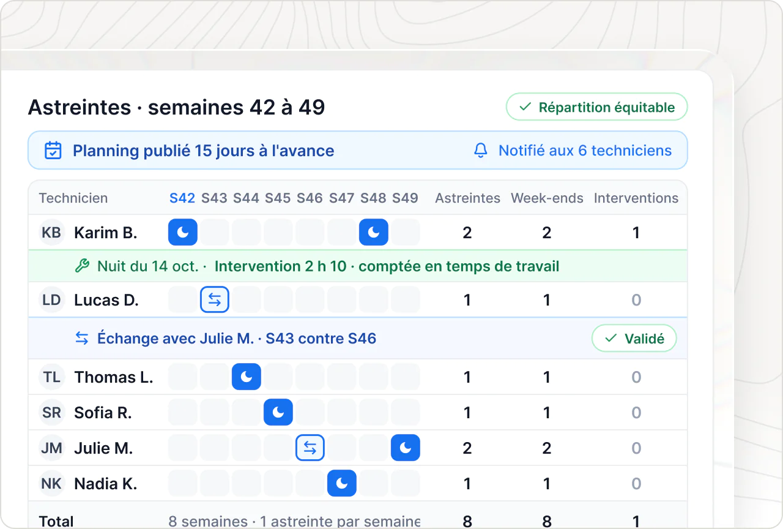Click the Week-ends column header
This screenshot has height=529, width=783.
pyautogui.click(x=547, y=198)
